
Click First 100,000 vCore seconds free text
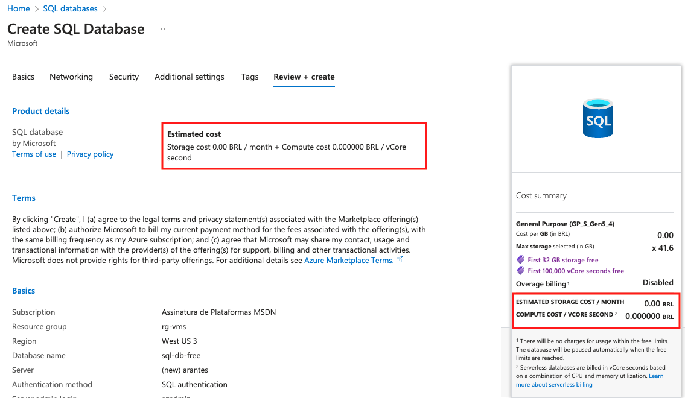[576, 271]
